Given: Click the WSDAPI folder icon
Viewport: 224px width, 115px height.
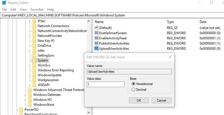Looking at the screenshot, I should click(x=34, y=85).
